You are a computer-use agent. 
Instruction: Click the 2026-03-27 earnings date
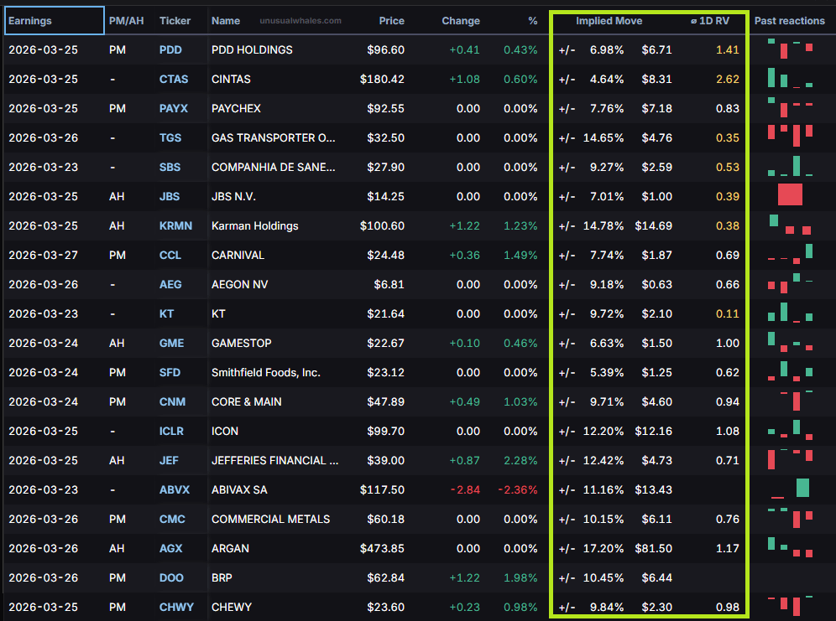[x=43, y=255]
